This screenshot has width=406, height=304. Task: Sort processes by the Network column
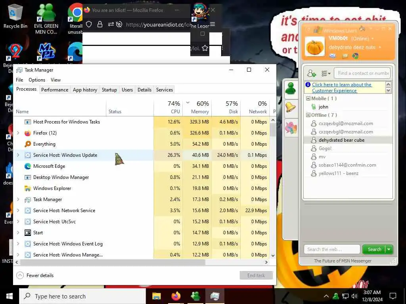pyautogui.click(x=255, y=108)
